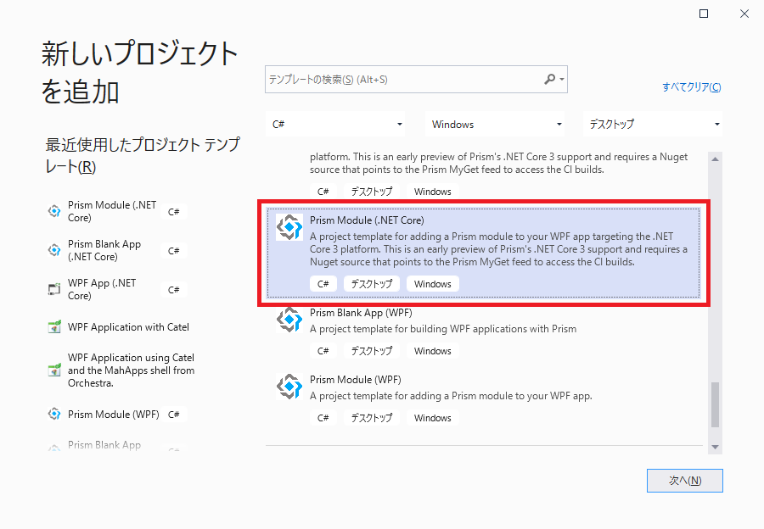This screenshot has height=529, width=764.
Task: Click Prism Module (WPF) description text
Action: (x=451, y=396)
